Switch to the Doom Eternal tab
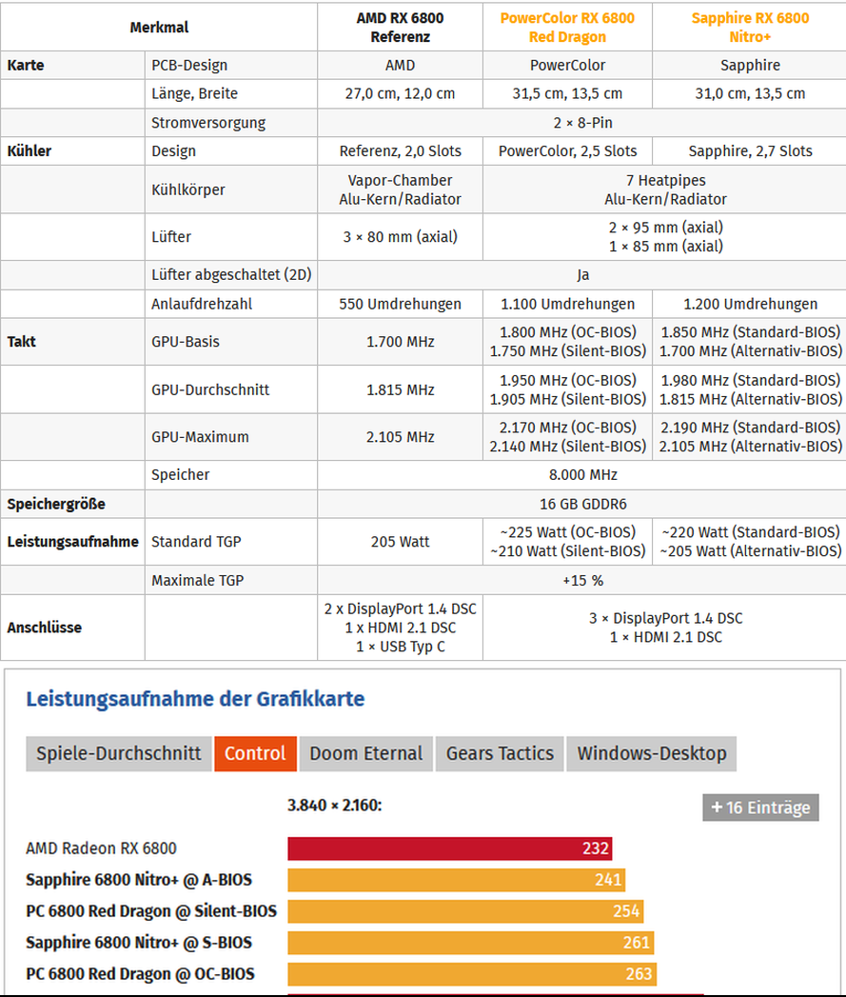This screenshot has height=997, width=846. 366,753
